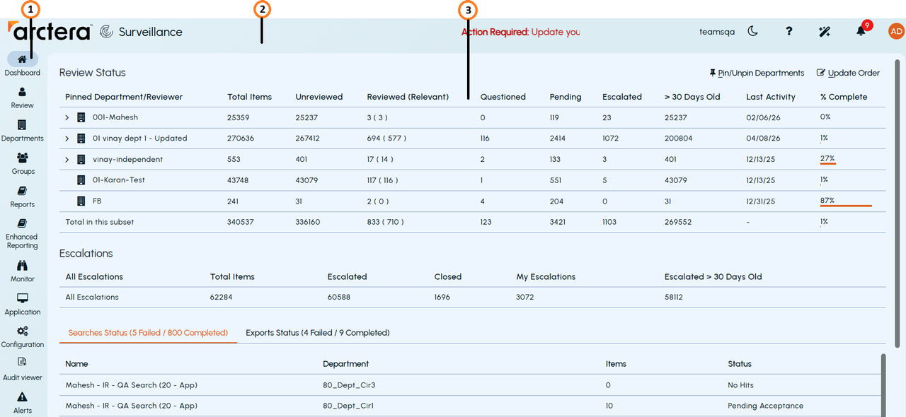
Task: Open notifications bell with 9 badge
Action: [x=861, y=30]
